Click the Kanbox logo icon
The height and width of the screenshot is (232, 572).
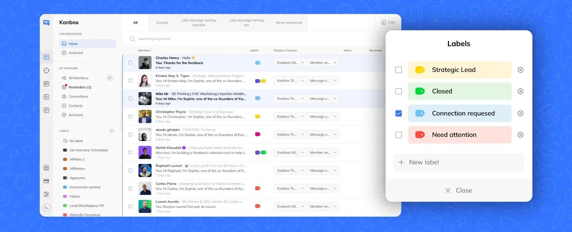click(46, 22)
